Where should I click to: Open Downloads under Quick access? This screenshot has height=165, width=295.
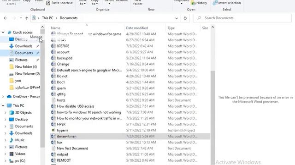24,46
